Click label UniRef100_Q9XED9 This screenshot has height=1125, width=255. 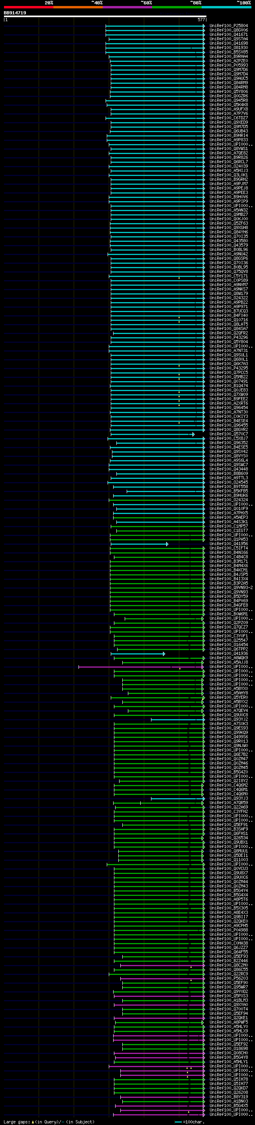click(x=228, y=122)
